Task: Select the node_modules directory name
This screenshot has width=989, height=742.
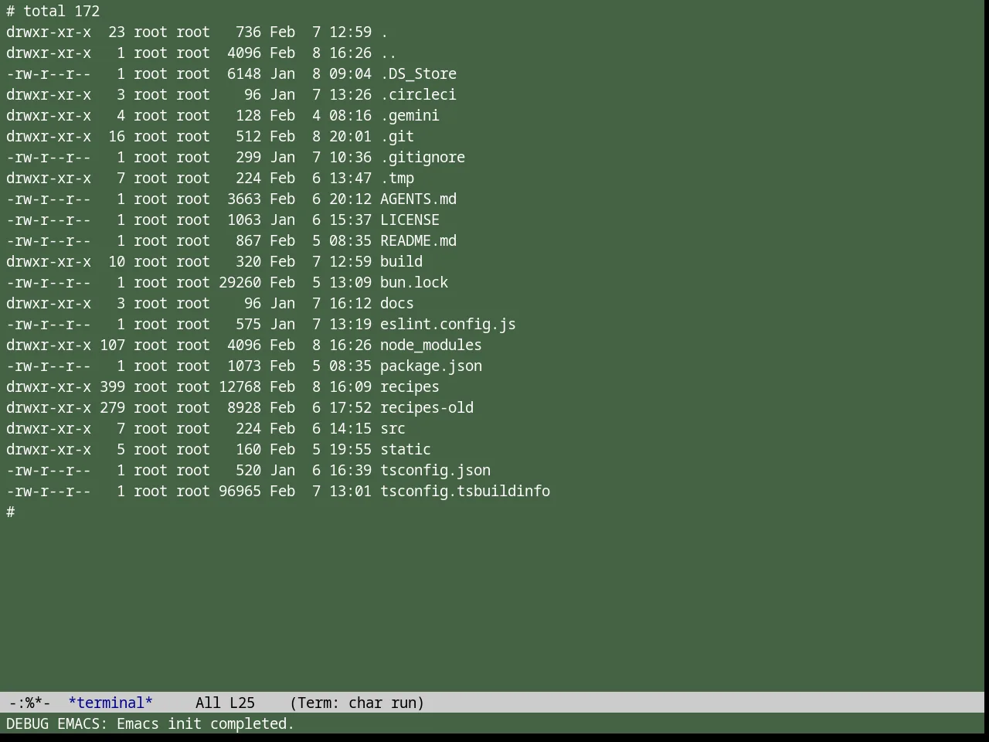Action: click(431, 345)
